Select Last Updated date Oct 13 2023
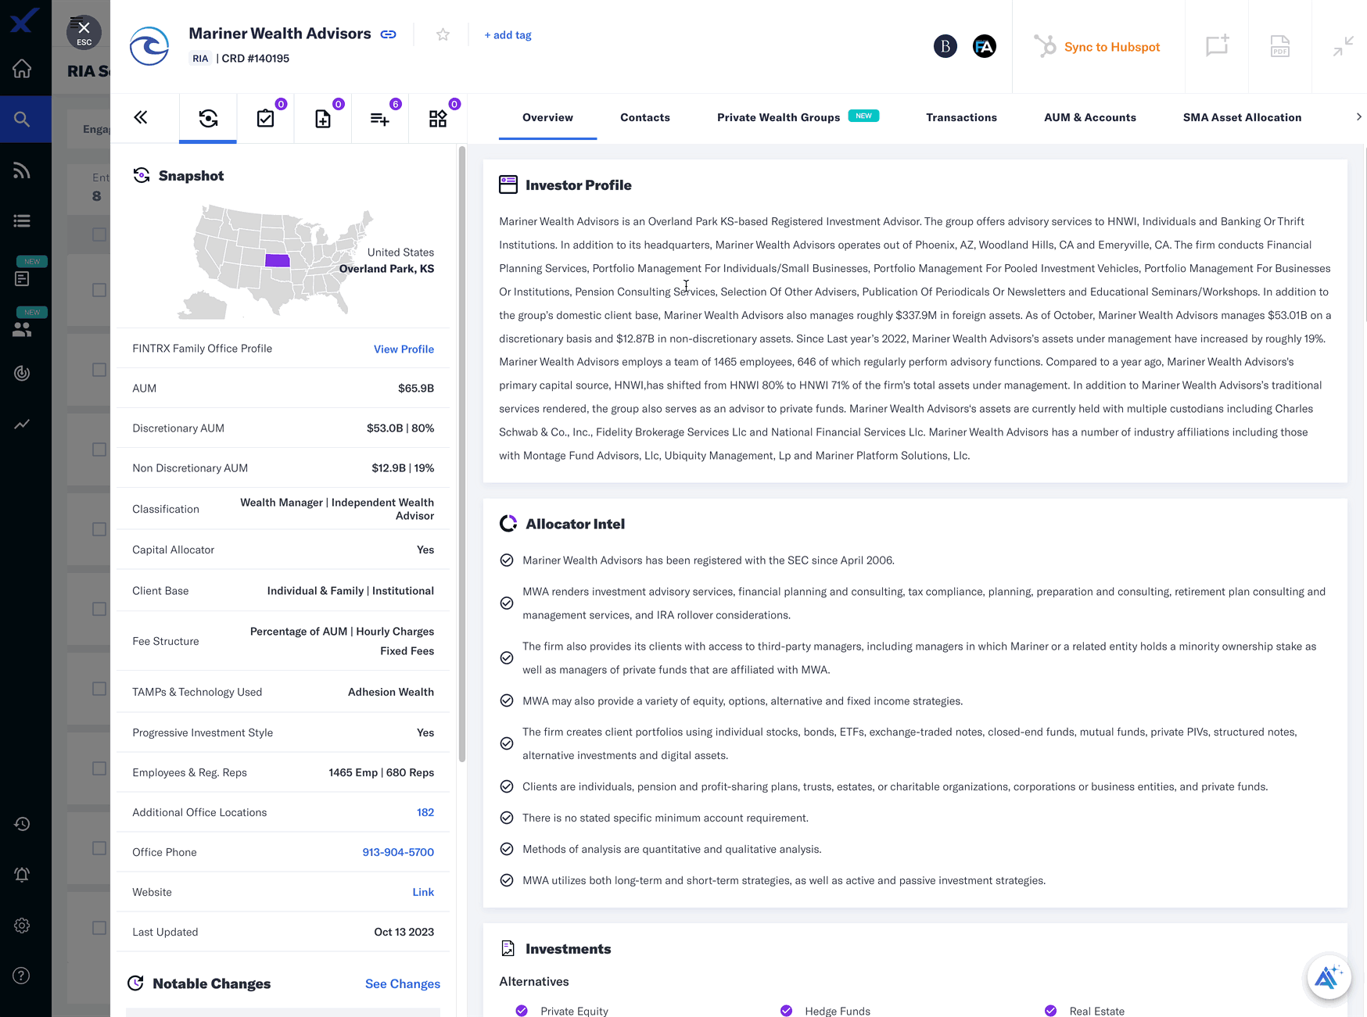Screen dimensions: 1367x1017 coord(404,933)
